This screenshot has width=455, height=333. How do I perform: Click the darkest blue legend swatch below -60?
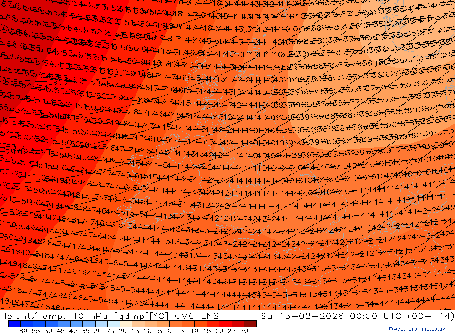click(15, 324)
